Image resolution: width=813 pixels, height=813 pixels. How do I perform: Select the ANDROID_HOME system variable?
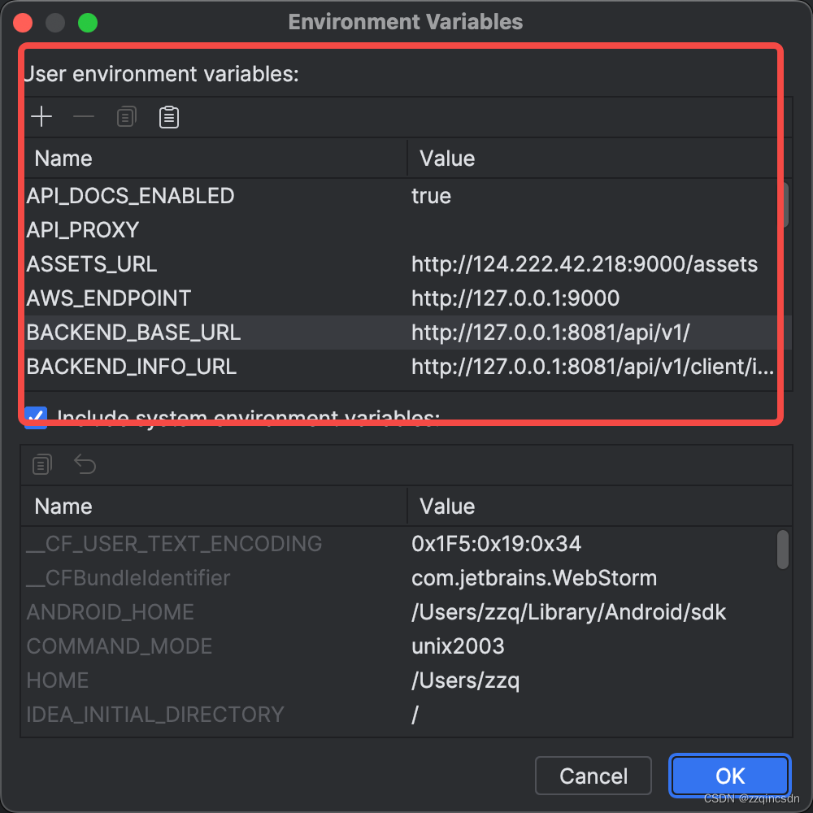pos(401,612)
